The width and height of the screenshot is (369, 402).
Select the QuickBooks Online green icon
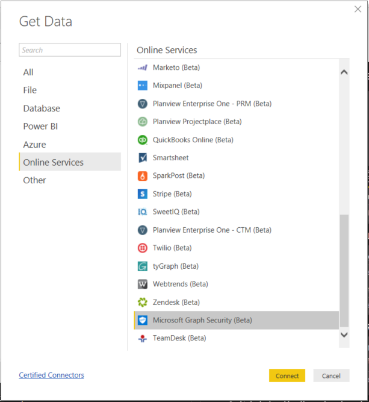pos(143,140)
